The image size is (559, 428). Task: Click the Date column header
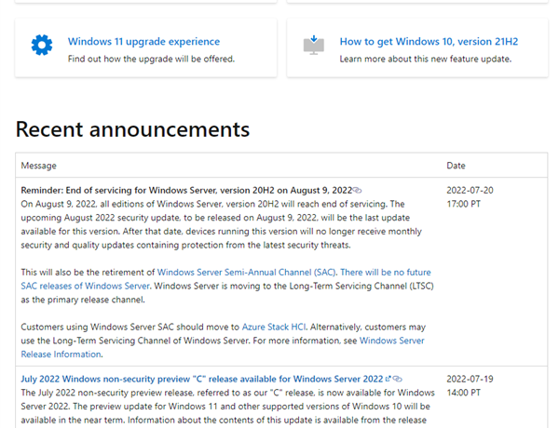(x=457, y=166)
